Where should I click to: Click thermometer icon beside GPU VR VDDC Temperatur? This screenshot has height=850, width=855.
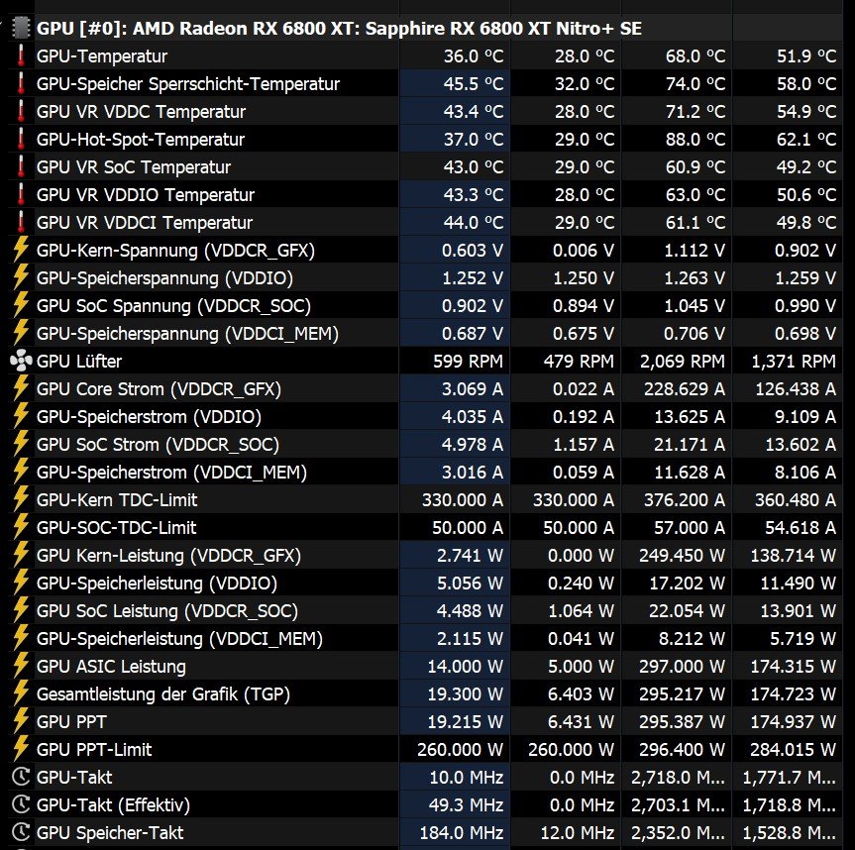(x=21, y=111)
